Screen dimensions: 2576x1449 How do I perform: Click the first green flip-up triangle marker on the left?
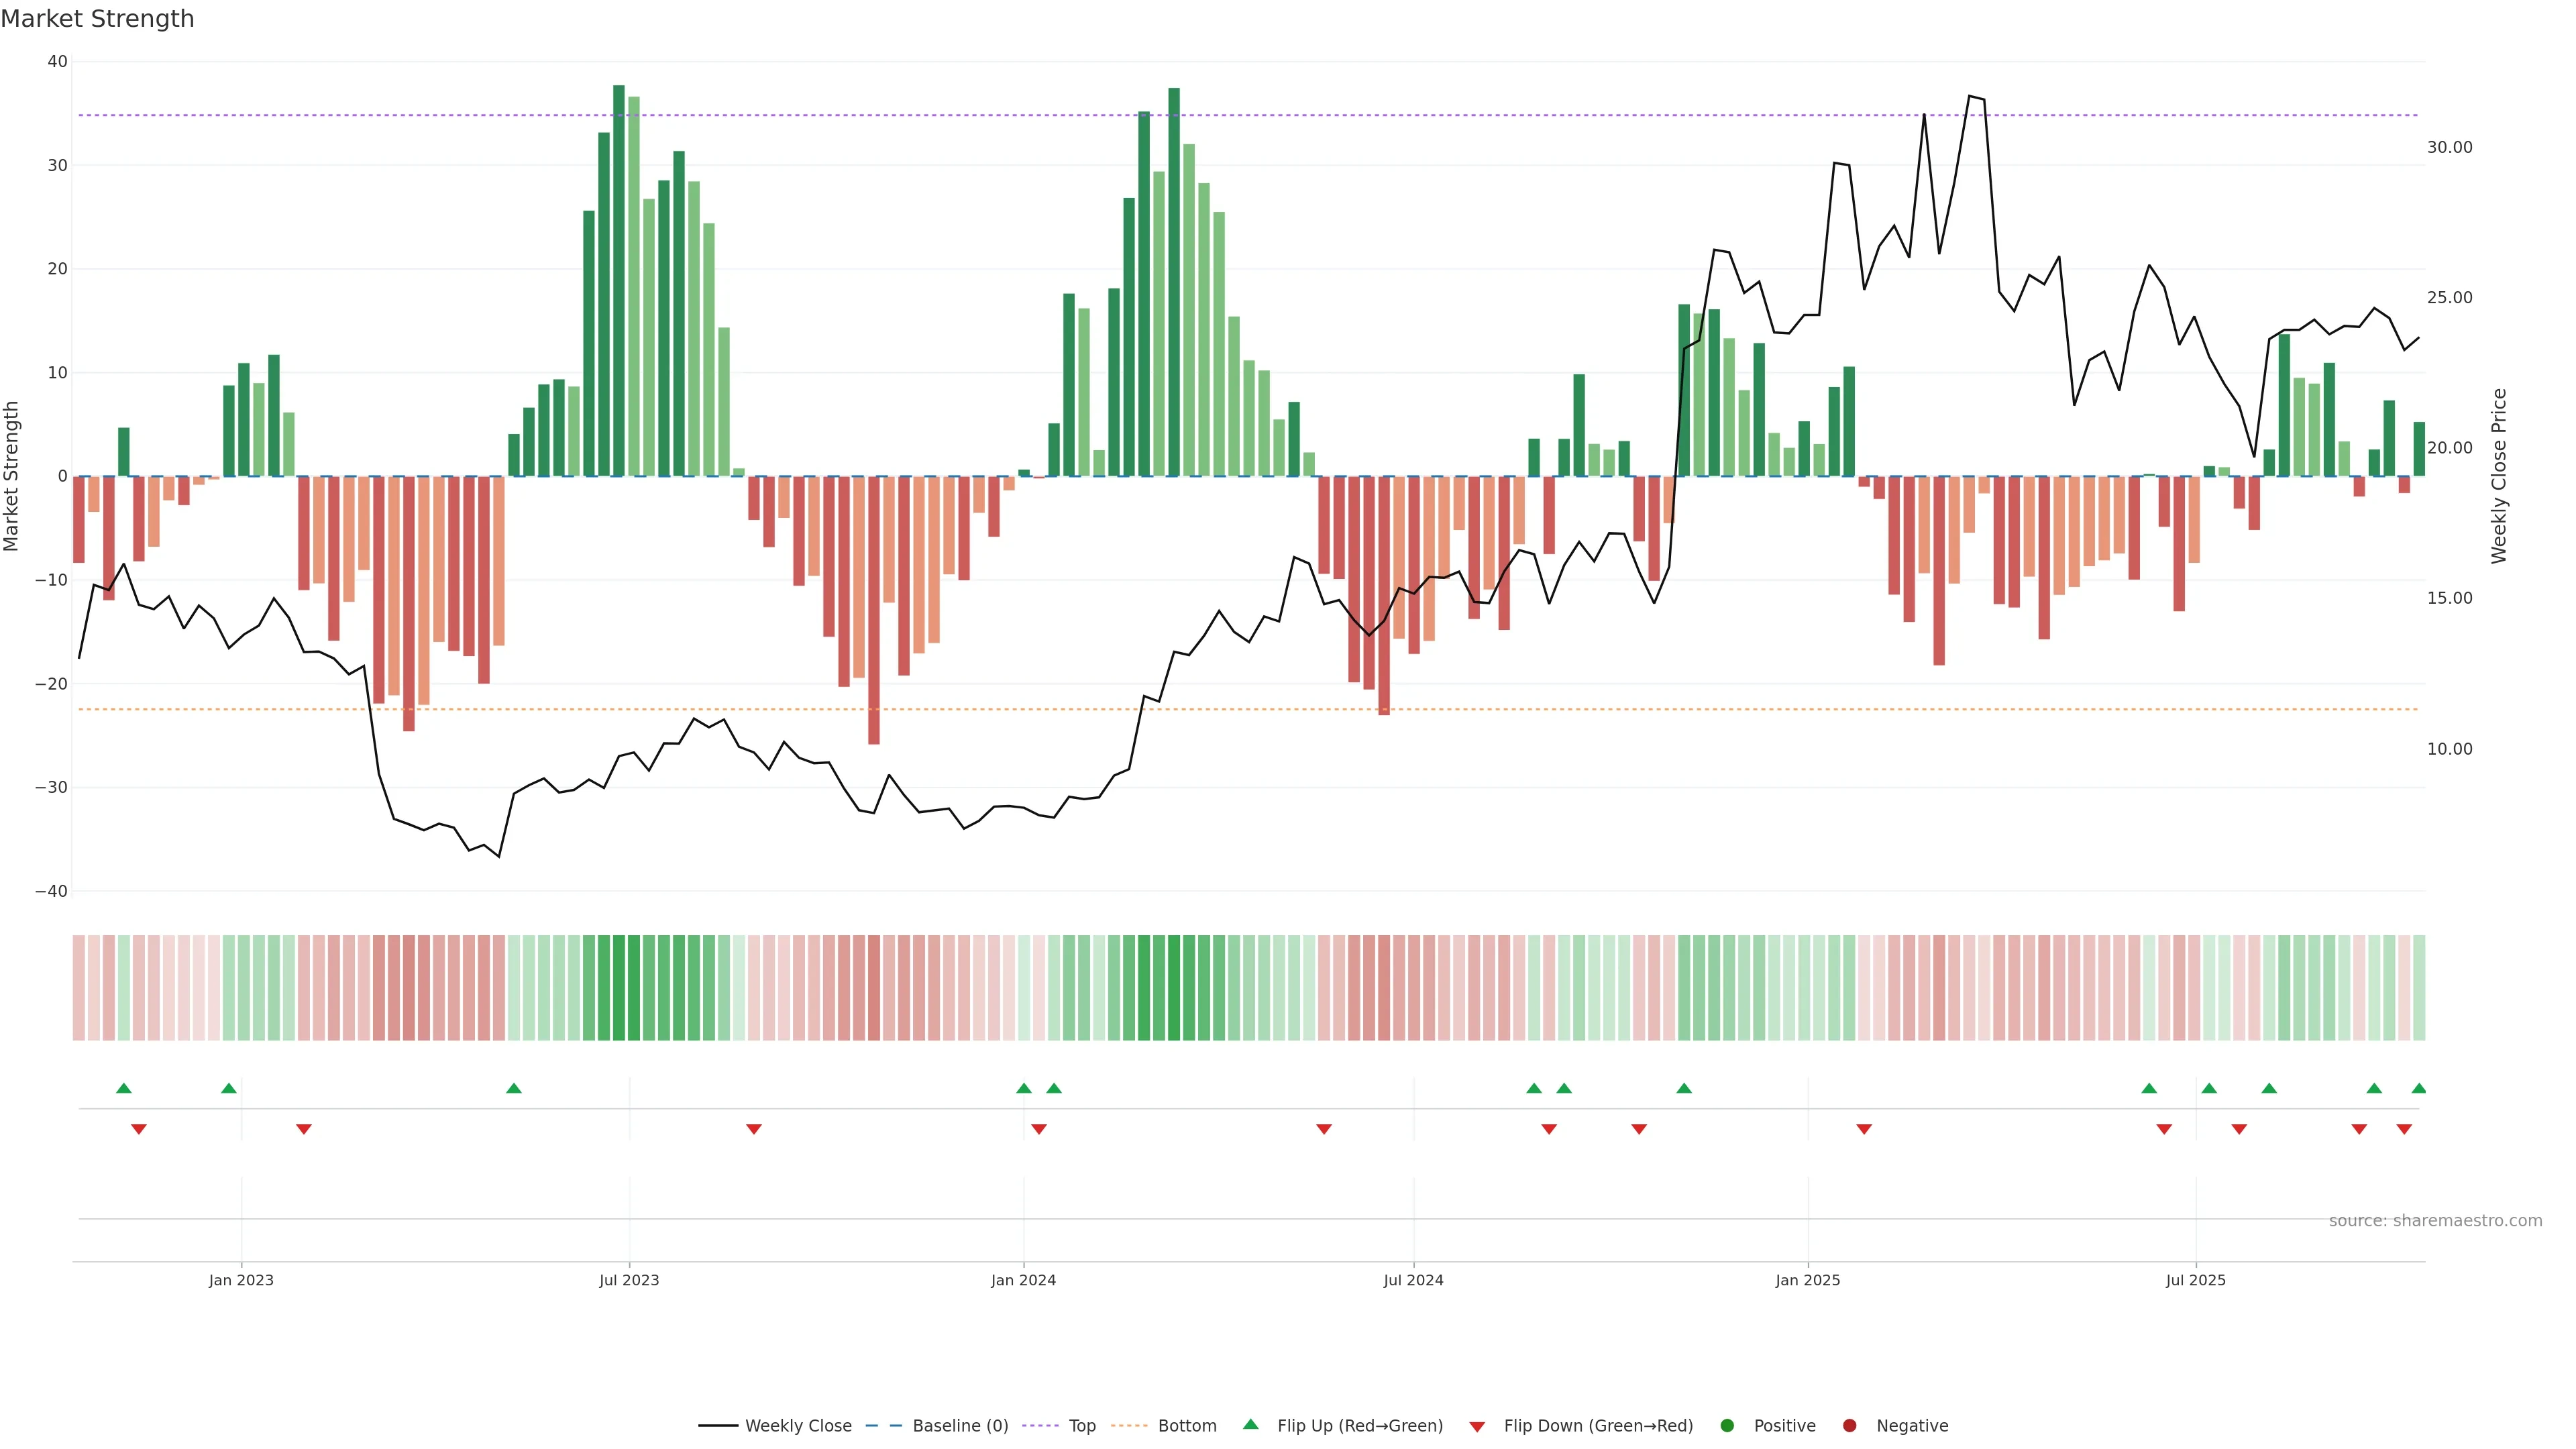pyautogui.click(x=124, y=1088)
